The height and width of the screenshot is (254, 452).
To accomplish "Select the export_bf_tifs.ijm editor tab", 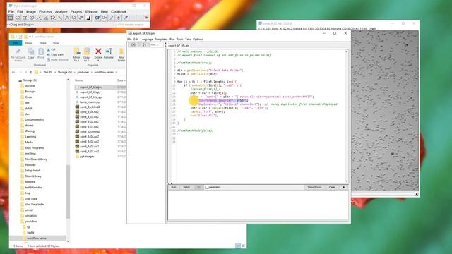I will (179, 45).
